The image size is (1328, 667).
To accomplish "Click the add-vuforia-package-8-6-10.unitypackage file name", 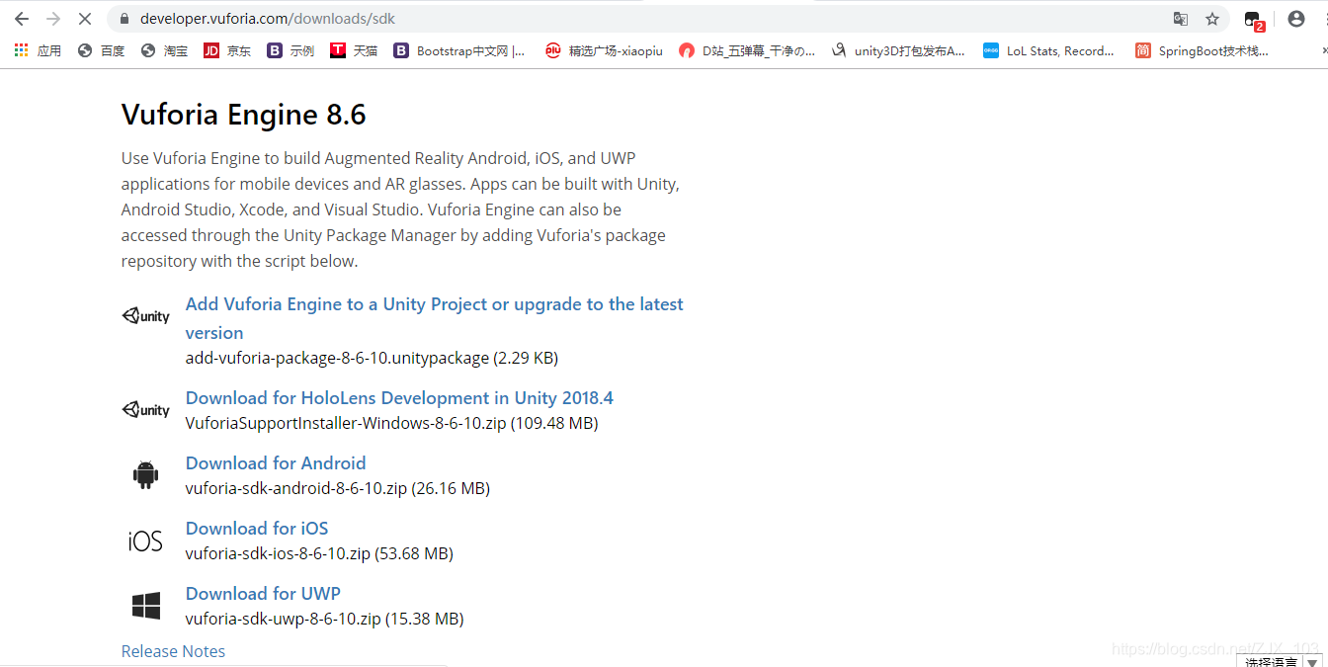I will [337, 358].
